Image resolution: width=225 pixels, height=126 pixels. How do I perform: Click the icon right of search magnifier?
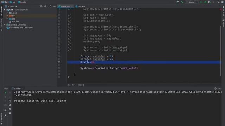223,2
